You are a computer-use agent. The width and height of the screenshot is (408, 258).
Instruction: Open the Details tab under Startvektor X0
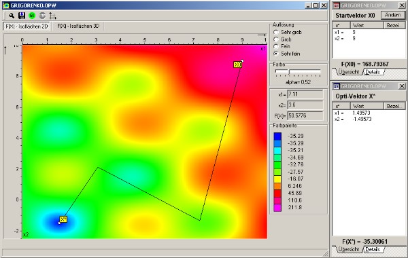tap(373, 72)
